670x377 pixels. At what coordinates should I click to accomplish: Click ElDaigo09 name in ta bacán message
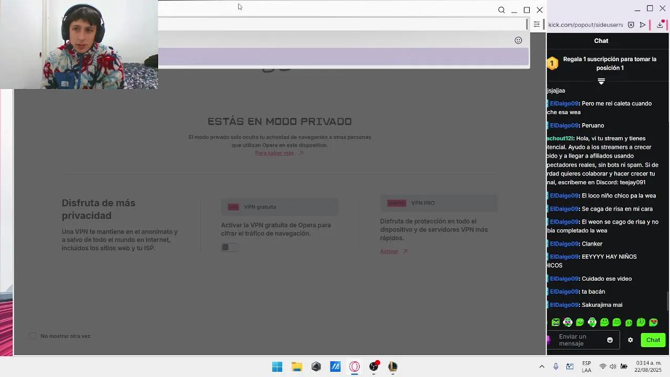pyautogui.click(x=564, y=292)
